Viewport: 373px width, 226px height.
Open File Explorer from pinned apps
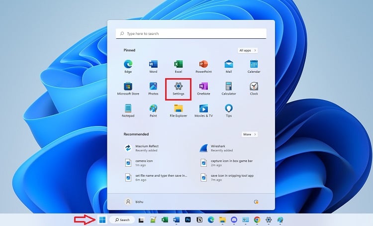(178, 110)
